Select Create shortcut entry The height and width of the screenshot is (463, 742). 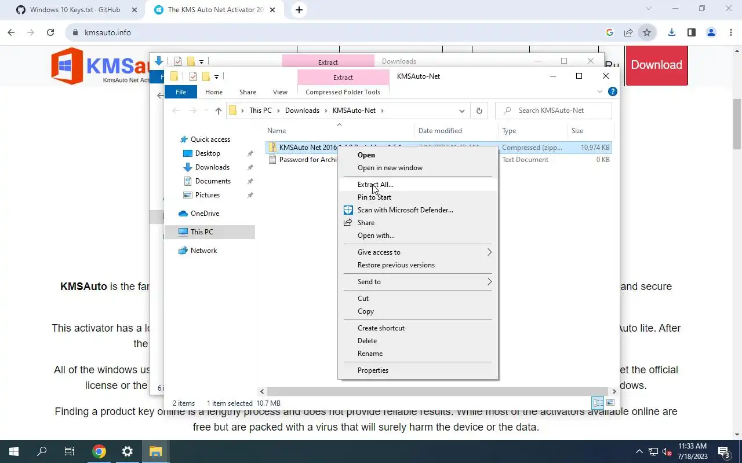tap(381, 328)
